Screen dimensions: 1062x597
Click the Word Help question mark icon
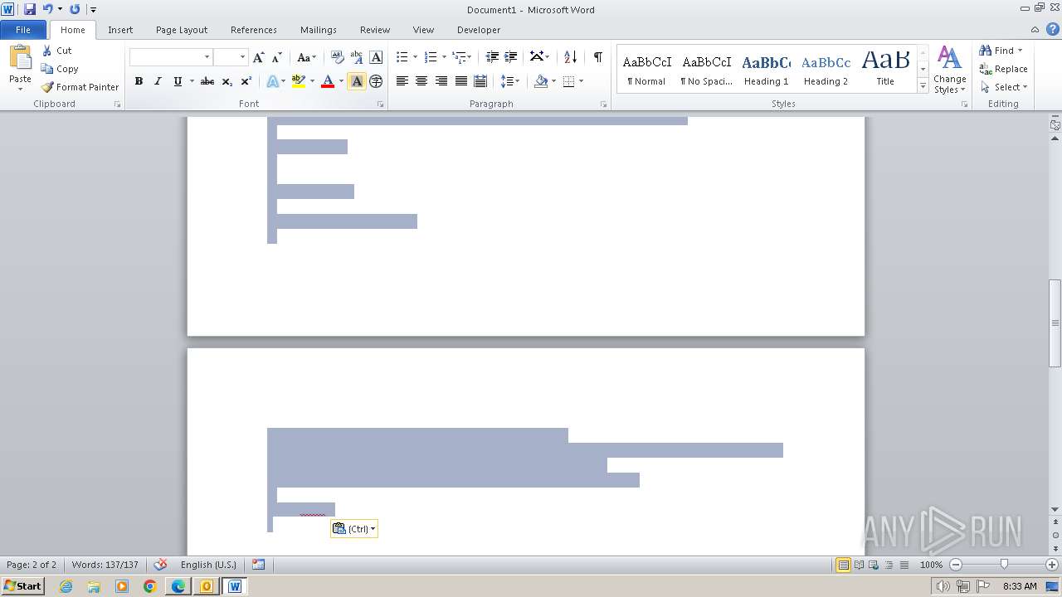click(1054, 29)
